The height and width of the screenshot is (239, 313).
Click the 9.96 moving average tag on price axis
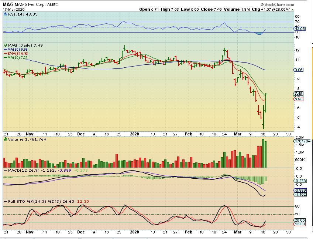299,70
